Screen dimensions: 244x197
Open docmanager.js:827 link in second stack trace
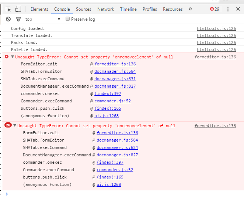coord(117,155)
